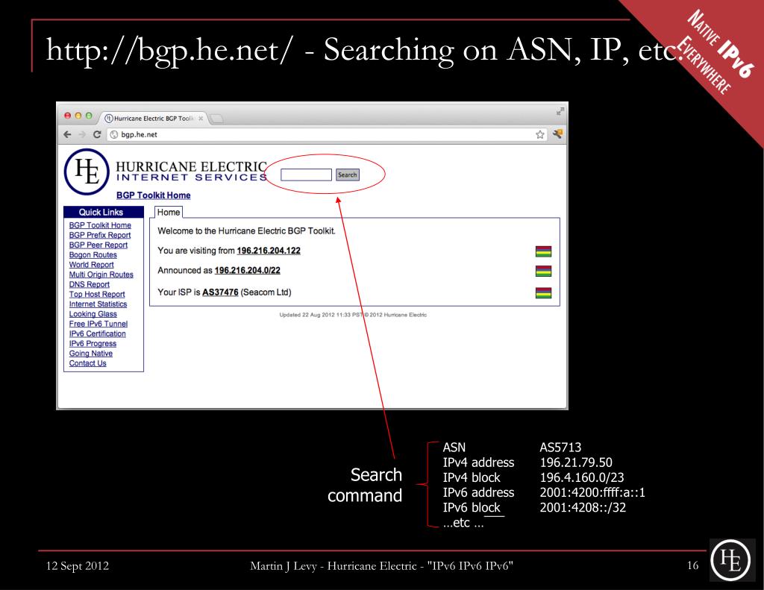Click the flag icon beside Announced as row

coord(543,271)
